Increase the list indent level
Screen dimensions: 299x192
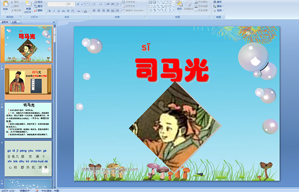112,4
